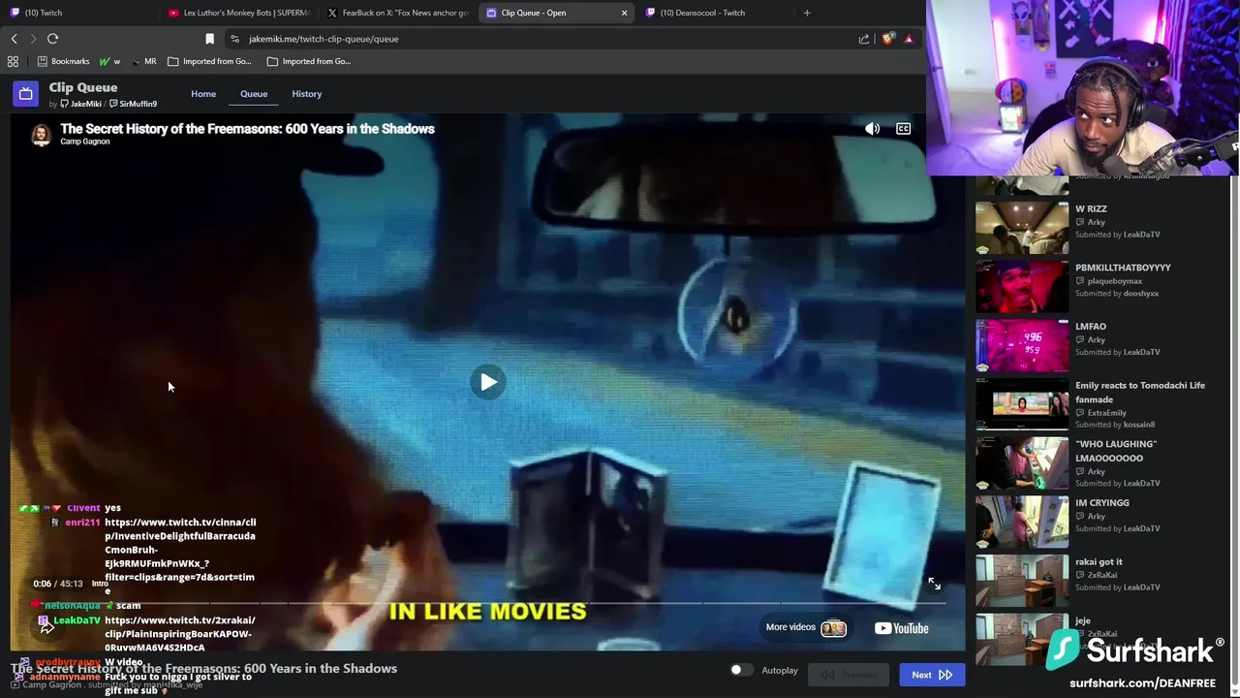This screenshot has width=1240, height=698.
Task: Click 'Submitted by kossain8' text
Action: [1115, 425]
